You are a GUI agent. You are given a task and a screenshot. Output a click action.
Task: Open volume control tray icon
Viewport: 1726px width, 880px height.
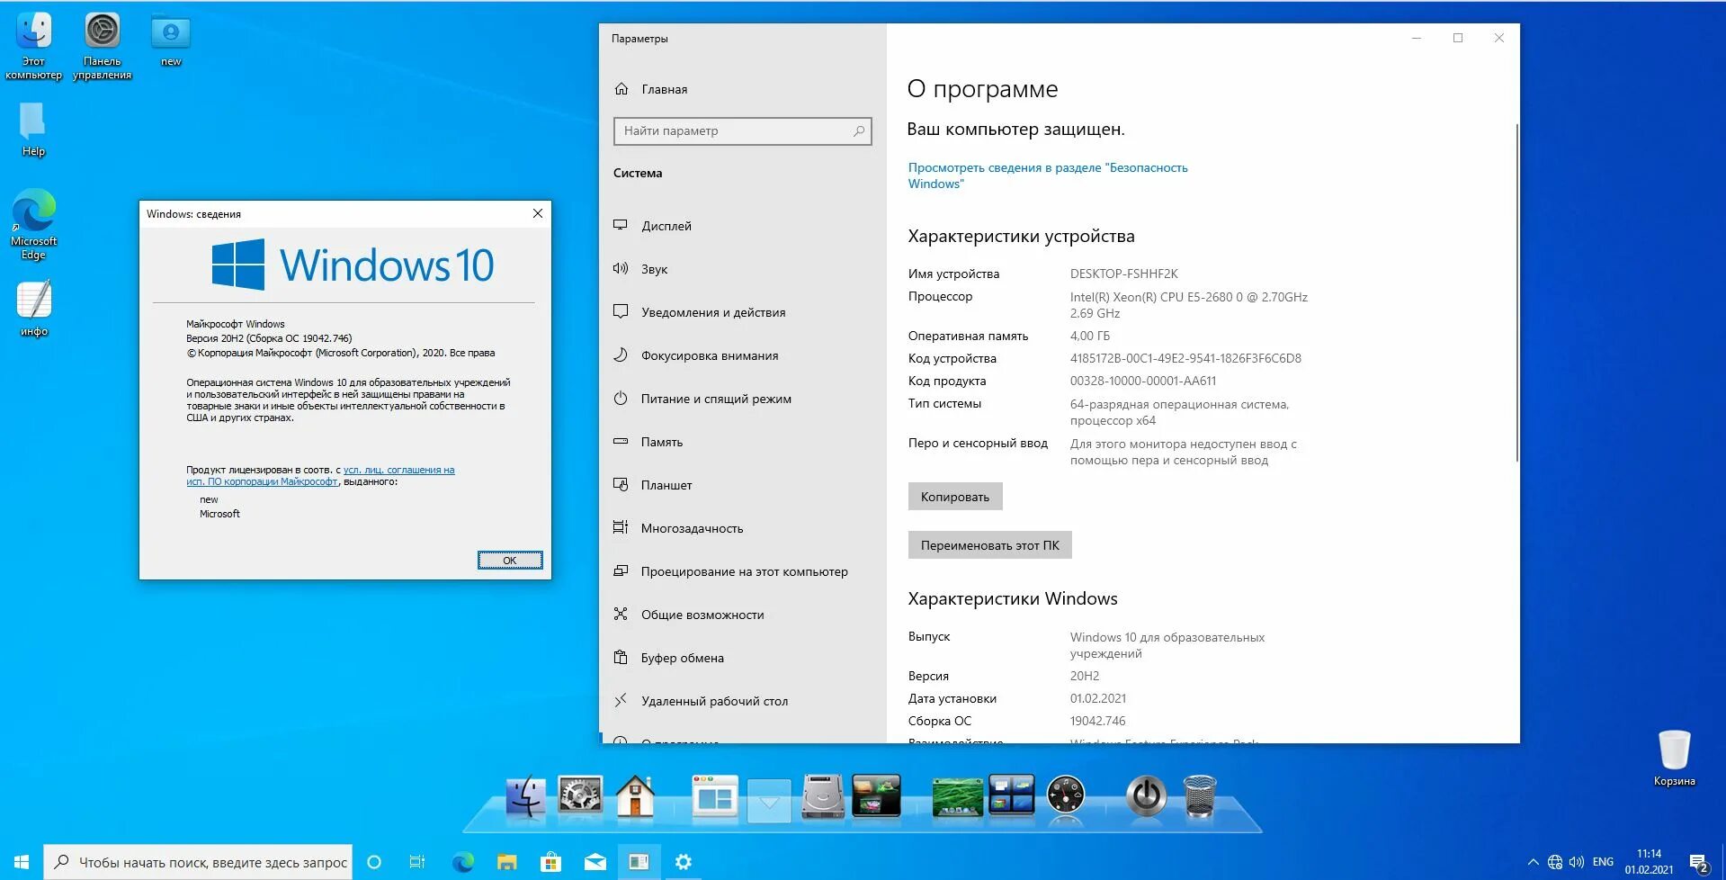click(1576, 862)
